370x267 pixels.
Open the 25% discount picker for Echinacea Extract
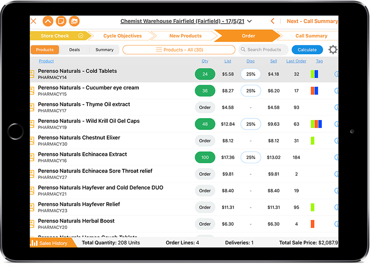pos(251,158)
